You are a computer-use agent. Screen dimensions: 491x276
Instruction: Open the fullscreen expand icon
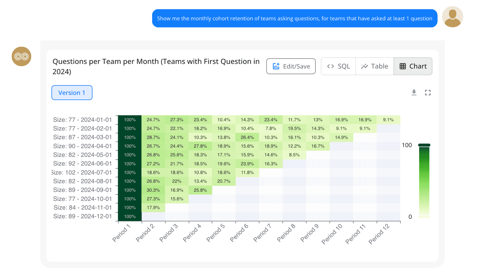click(x=428, y=93)
